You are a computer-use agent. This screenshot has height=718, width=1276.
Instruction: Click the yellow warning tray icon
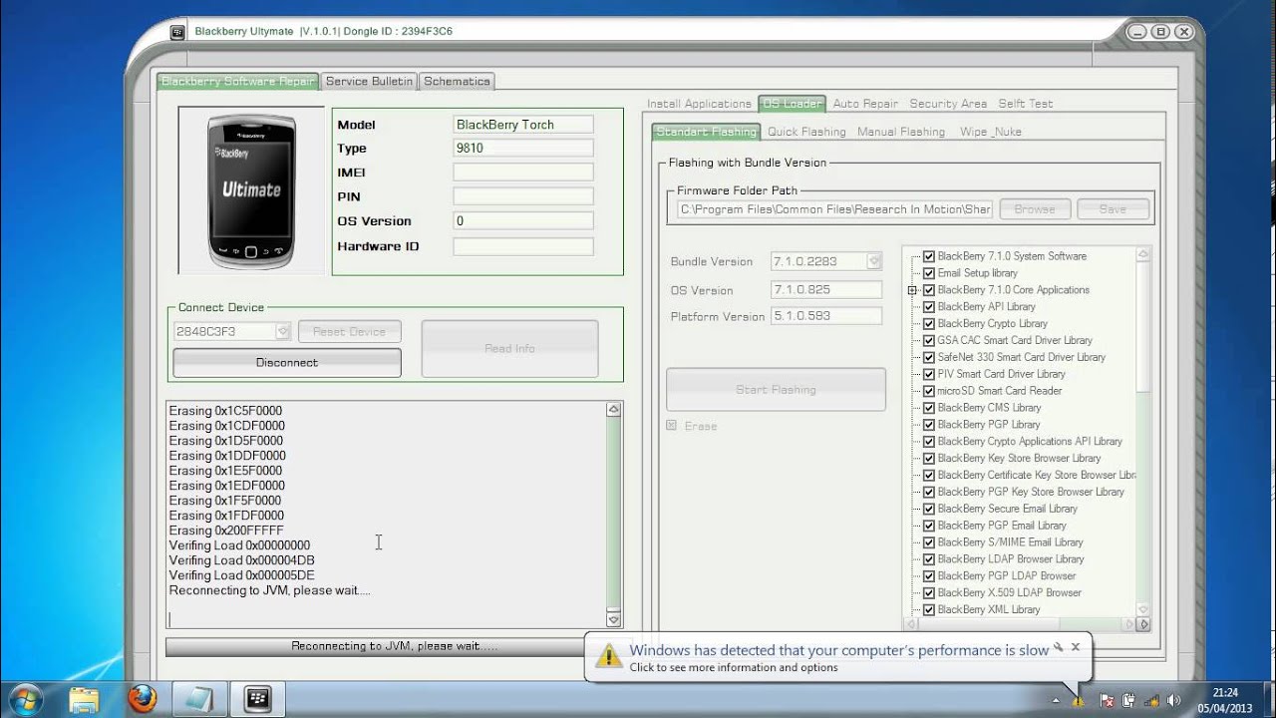pos(1078,700)
